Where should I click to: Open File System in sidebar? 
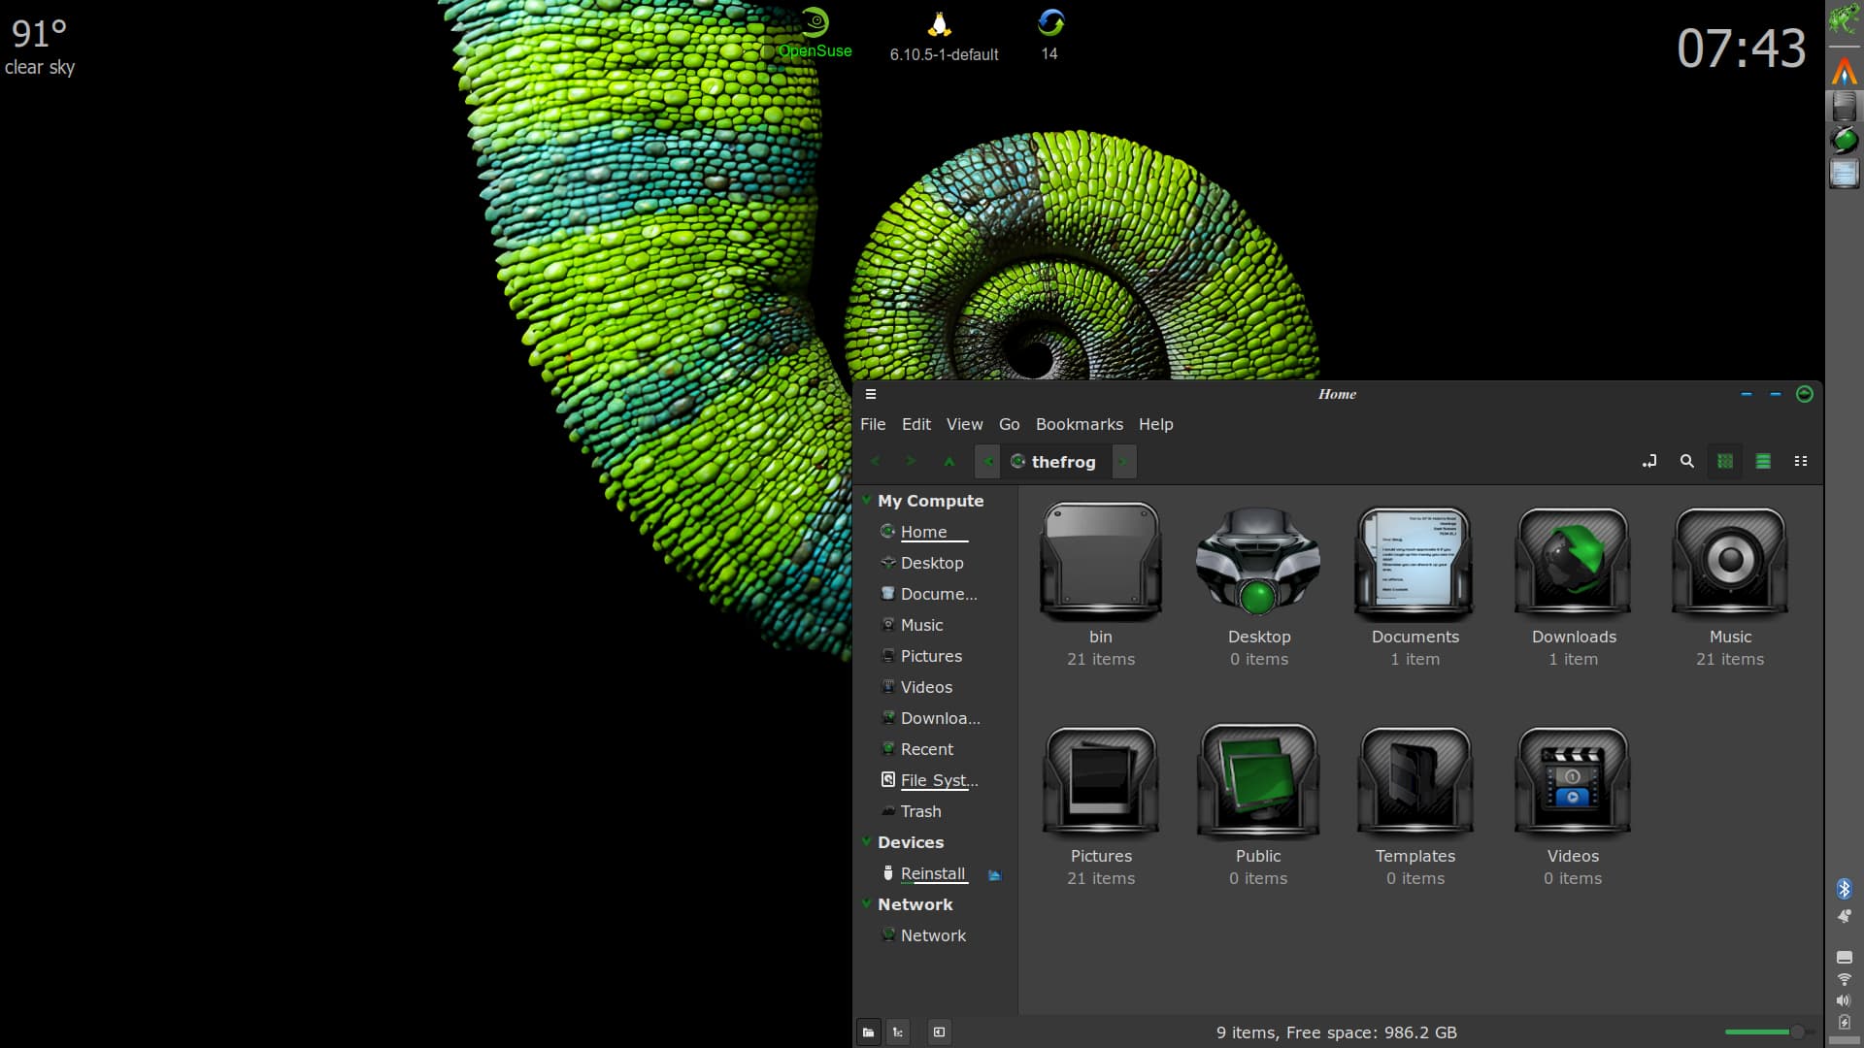[938, 780]
